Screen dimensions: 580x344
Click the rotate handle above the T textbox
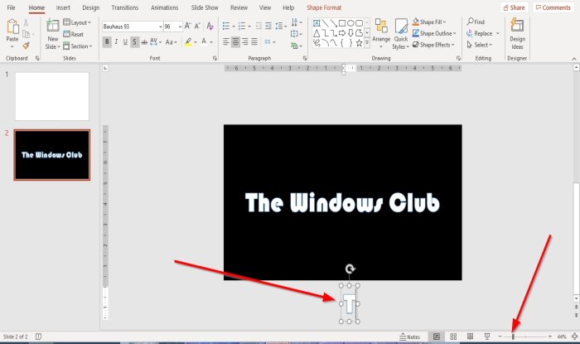[x=350, y=269]
